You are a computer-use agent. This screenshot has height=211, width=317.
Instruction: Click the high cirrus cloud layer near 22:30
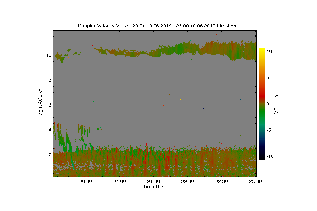pos(222,49)
